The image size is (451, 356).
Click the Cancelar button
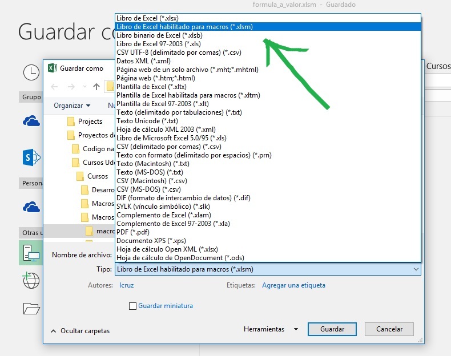[x=389, y=329]
